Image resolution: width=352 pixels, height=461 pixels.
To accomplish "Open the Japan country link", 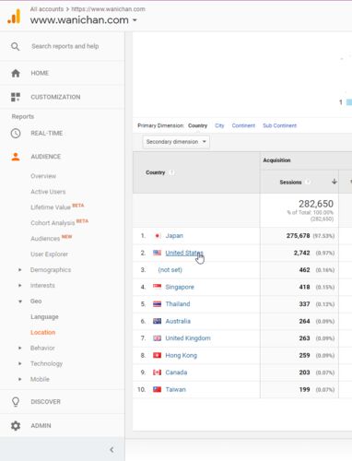I will click(174, 236).
